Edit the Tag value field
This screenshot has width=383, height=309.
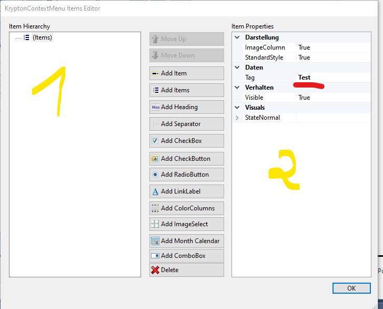tap(334, 78)
